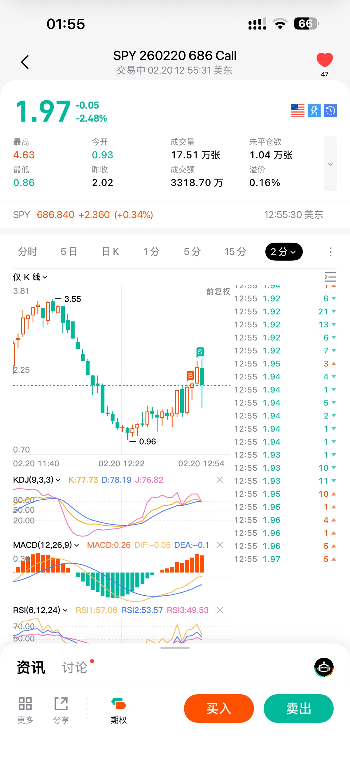Tap the US flag market icon
This screenshot has height=759, width=350.
tap(297, 111)
